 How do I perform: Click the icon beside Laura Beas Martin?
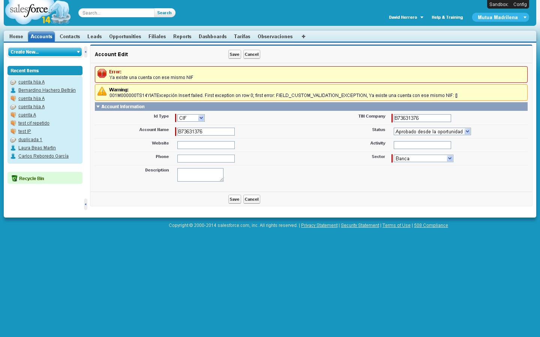pos(13,148)
